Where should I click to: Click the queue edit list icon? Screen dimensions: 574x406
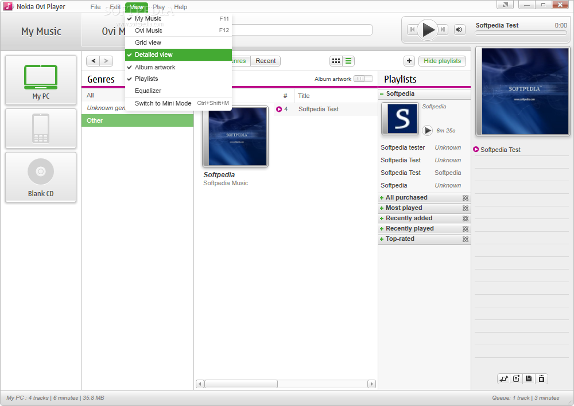[x=516, y=378]
